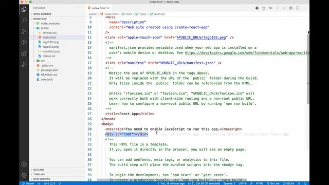Click the UTF-8 encoding indicator
This screenshot has width=329, height=185.
[x=242, y=183]
